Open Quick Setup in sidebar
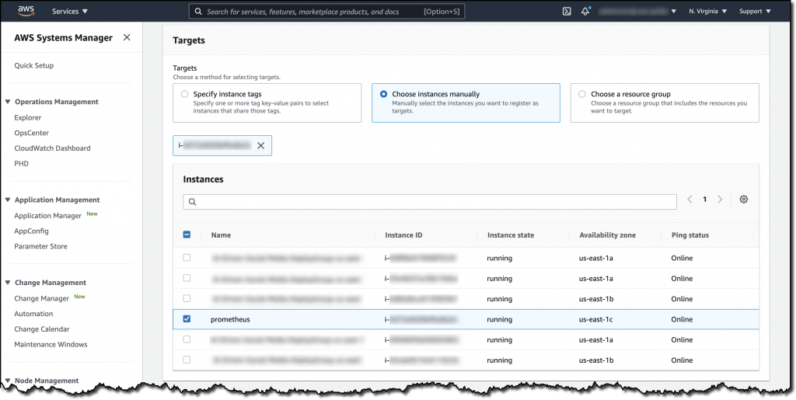796x400 pixels. coord(33,65)
